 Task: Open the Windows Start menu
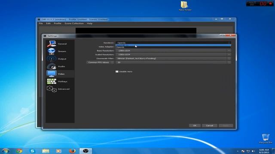[6, 151]
